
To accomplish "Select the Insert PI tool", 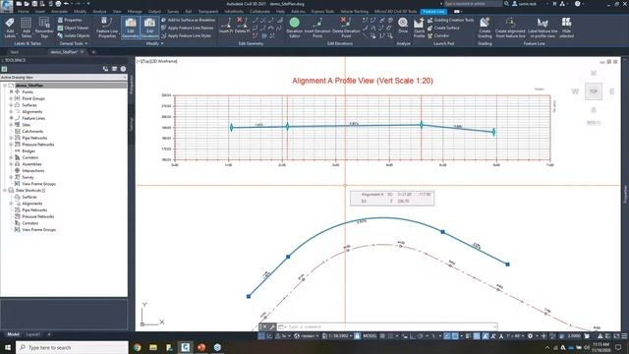I will click(226, 26).
